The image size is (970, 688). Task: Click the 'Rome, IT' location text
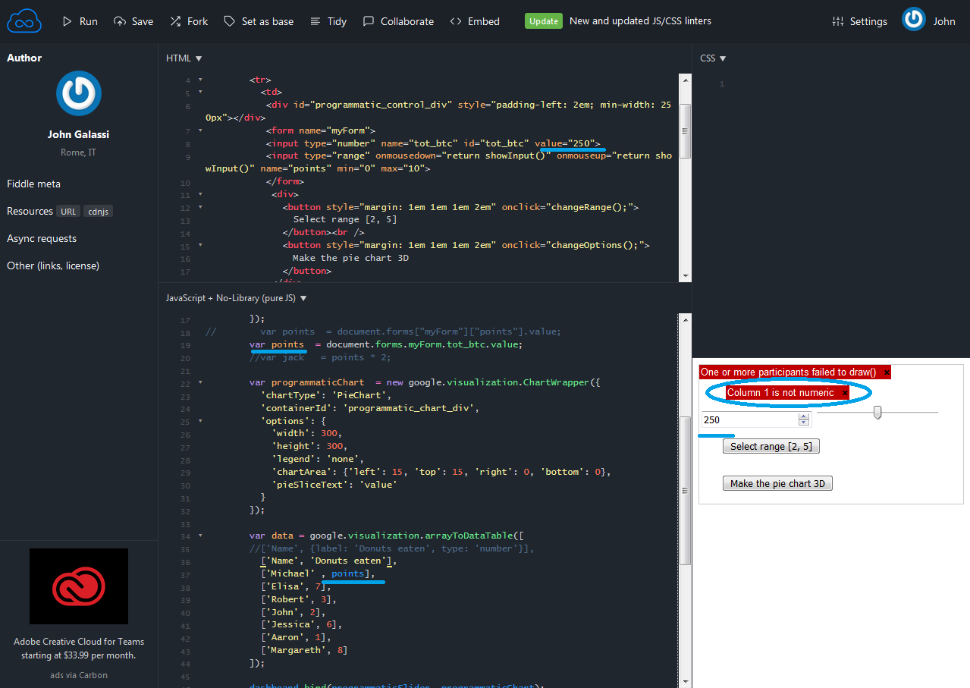point(79,152)
